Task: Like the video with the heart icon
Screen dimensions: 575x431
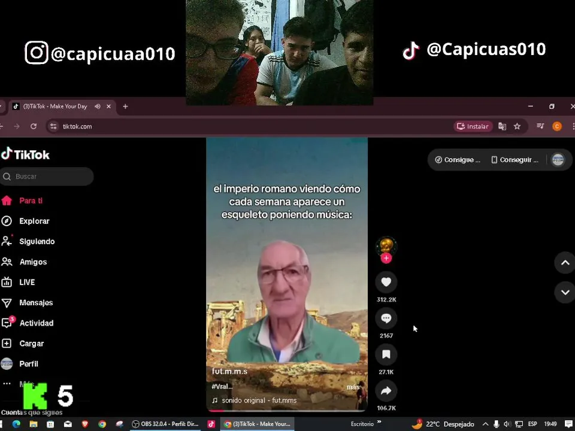Action: (x=386, y=282)
